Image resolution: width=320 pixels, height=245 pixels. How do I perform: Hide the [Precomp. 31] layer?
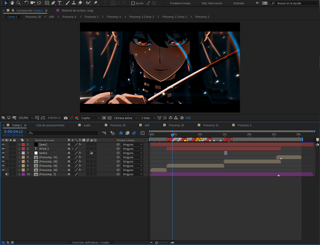point(3,157)
